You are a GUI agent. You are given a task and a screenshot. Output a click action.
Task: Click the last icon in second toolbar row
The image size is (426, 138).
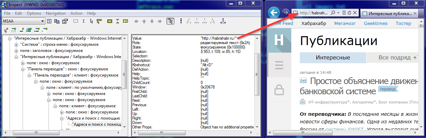tap(45, 29)
